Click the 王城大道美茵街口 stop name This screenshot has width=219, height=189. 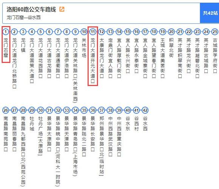pyautogui.click(x=163, y=58)
